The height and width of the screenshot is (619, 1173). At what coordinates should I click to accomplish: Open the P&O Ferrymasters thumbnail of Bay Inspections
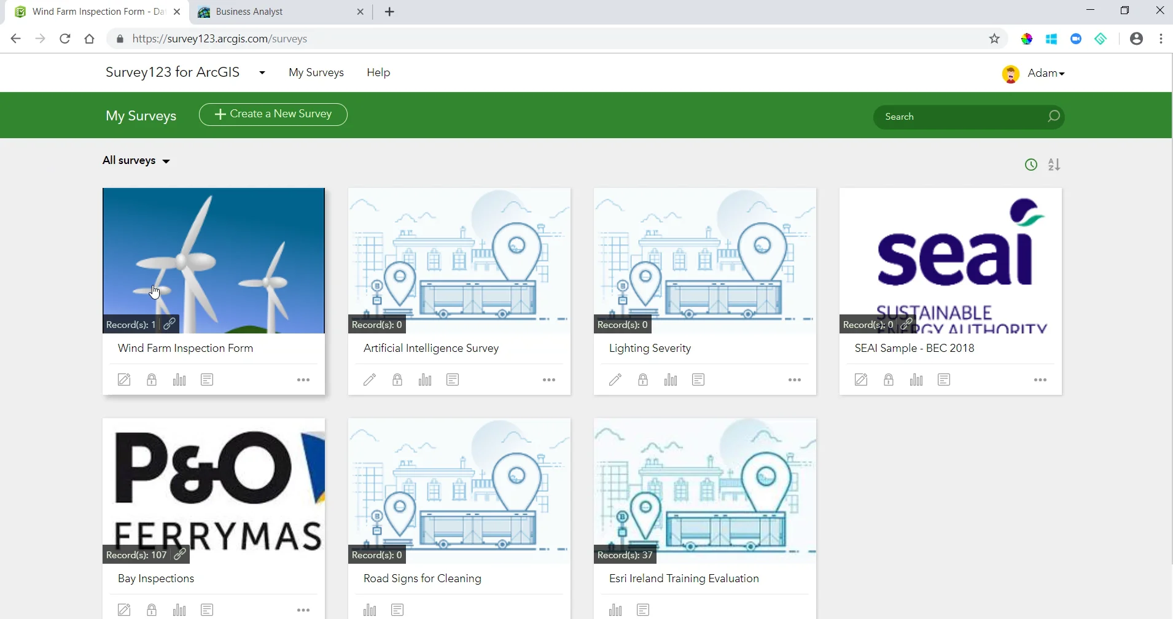(x=214, y=491)
